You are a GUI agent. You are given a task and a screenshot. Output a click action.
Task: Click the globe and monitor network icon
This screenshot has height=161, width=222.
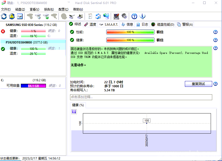coord(106,16)
